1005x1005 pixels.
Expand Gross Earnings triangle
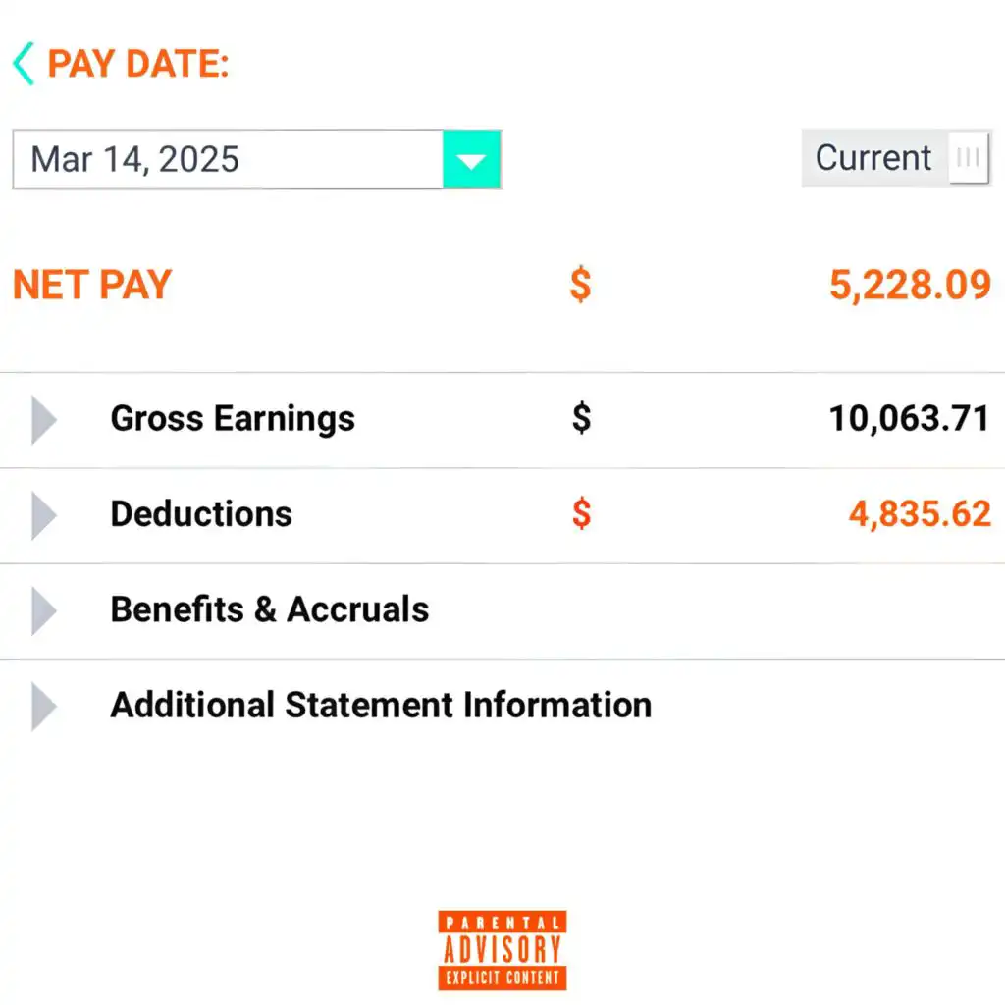pos(44,420)
